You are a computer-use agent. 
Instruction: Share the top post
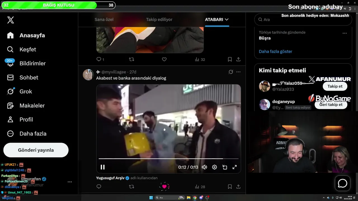[x=238, y=59]
